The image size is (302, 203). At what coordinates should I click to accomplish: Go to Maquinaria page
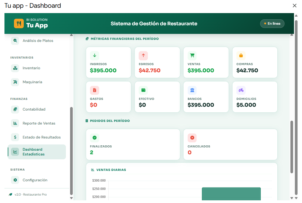point(37,82)
